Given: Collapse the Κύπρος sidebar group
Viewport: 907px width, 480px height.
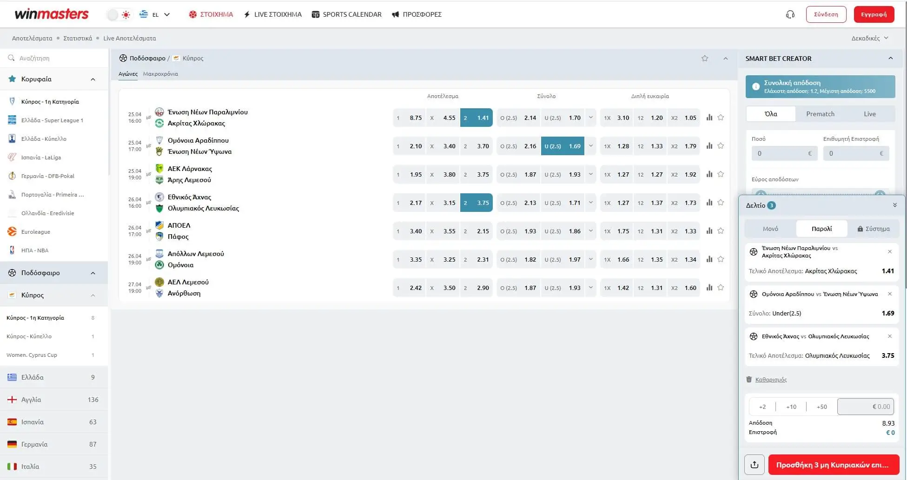Looking at the screenshot, I should click(x=93, y=296).
